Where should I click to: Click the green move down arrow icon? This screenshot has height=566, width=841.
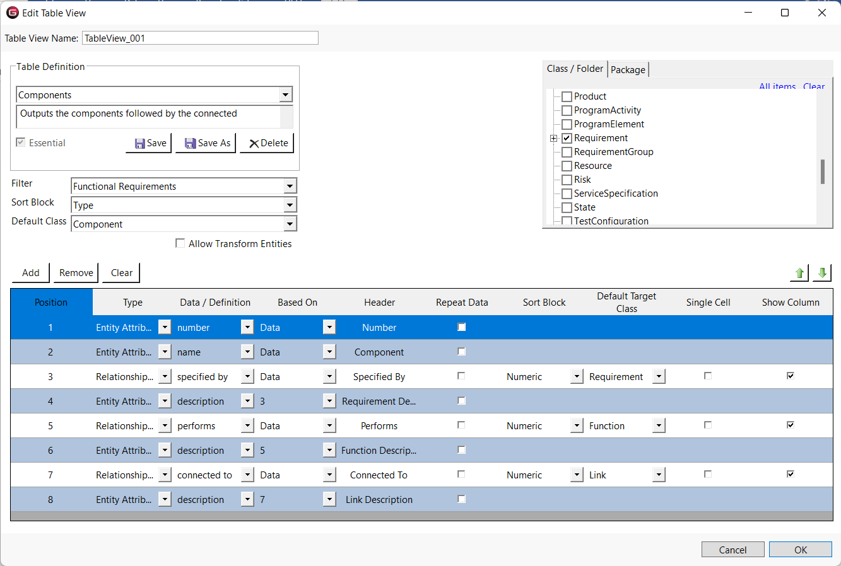point(822,273)
